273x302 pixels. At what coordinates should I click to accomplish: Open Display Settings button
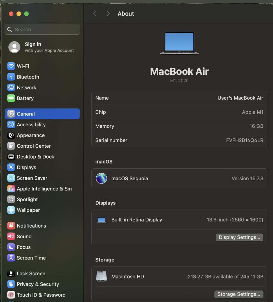pos(239,237)
